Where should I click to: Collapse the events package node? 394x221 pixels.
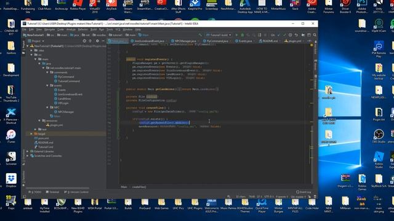(x=47, y=85)
